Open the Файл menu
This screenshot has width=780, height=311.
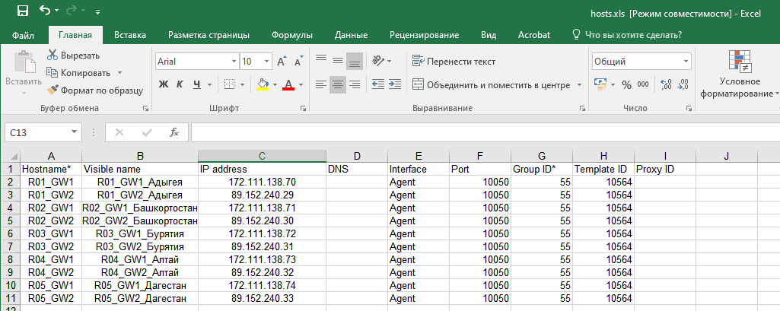point(23,35)
